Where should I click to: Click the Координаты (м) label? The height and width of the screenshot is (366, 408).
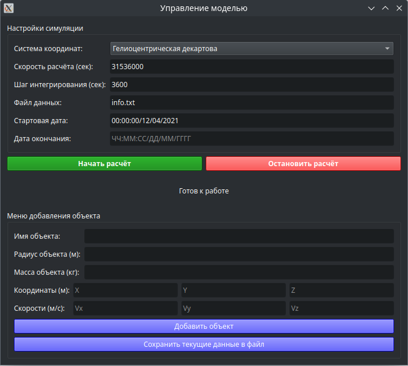pyautogui.click(x=42, y=290)
